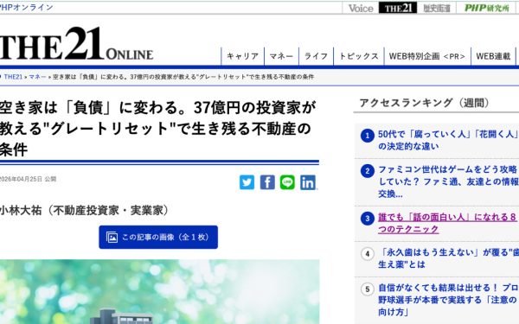Open ranking 5: 自信がなくても結果は出せる article

pos(448,300)
